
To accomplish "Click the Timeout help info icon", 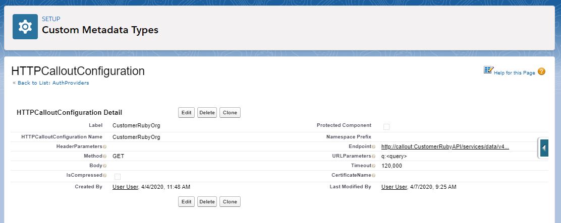I will (373, 166).
